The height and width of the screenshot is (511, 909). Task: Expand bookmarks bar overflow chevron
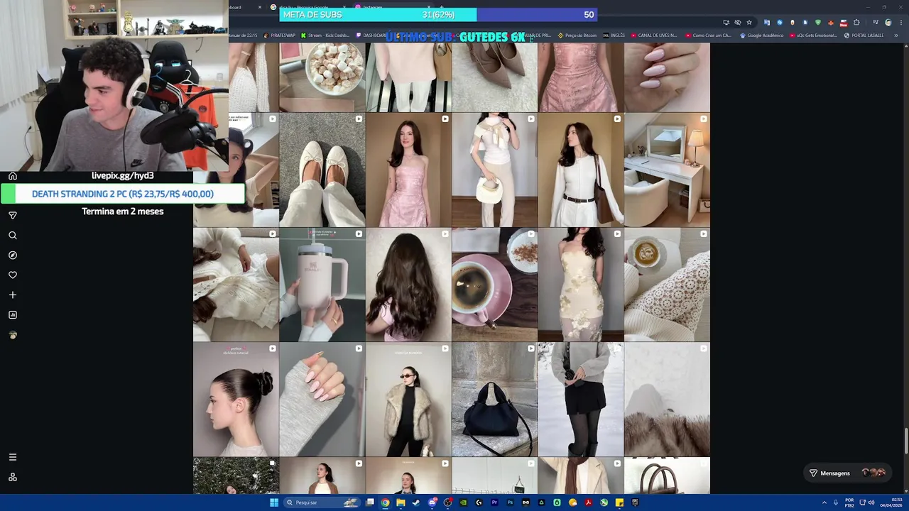(896, 35)
